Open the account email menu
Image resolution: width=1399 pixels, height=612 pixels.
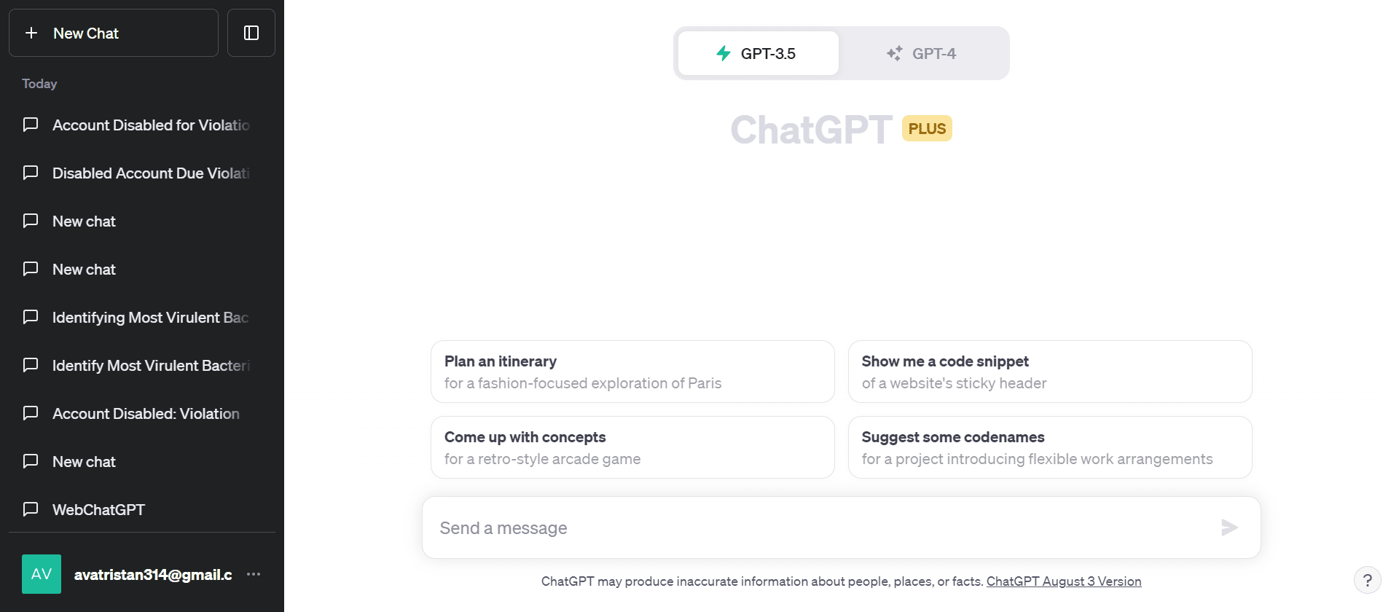pyautogui.click(x=153, y=575)
